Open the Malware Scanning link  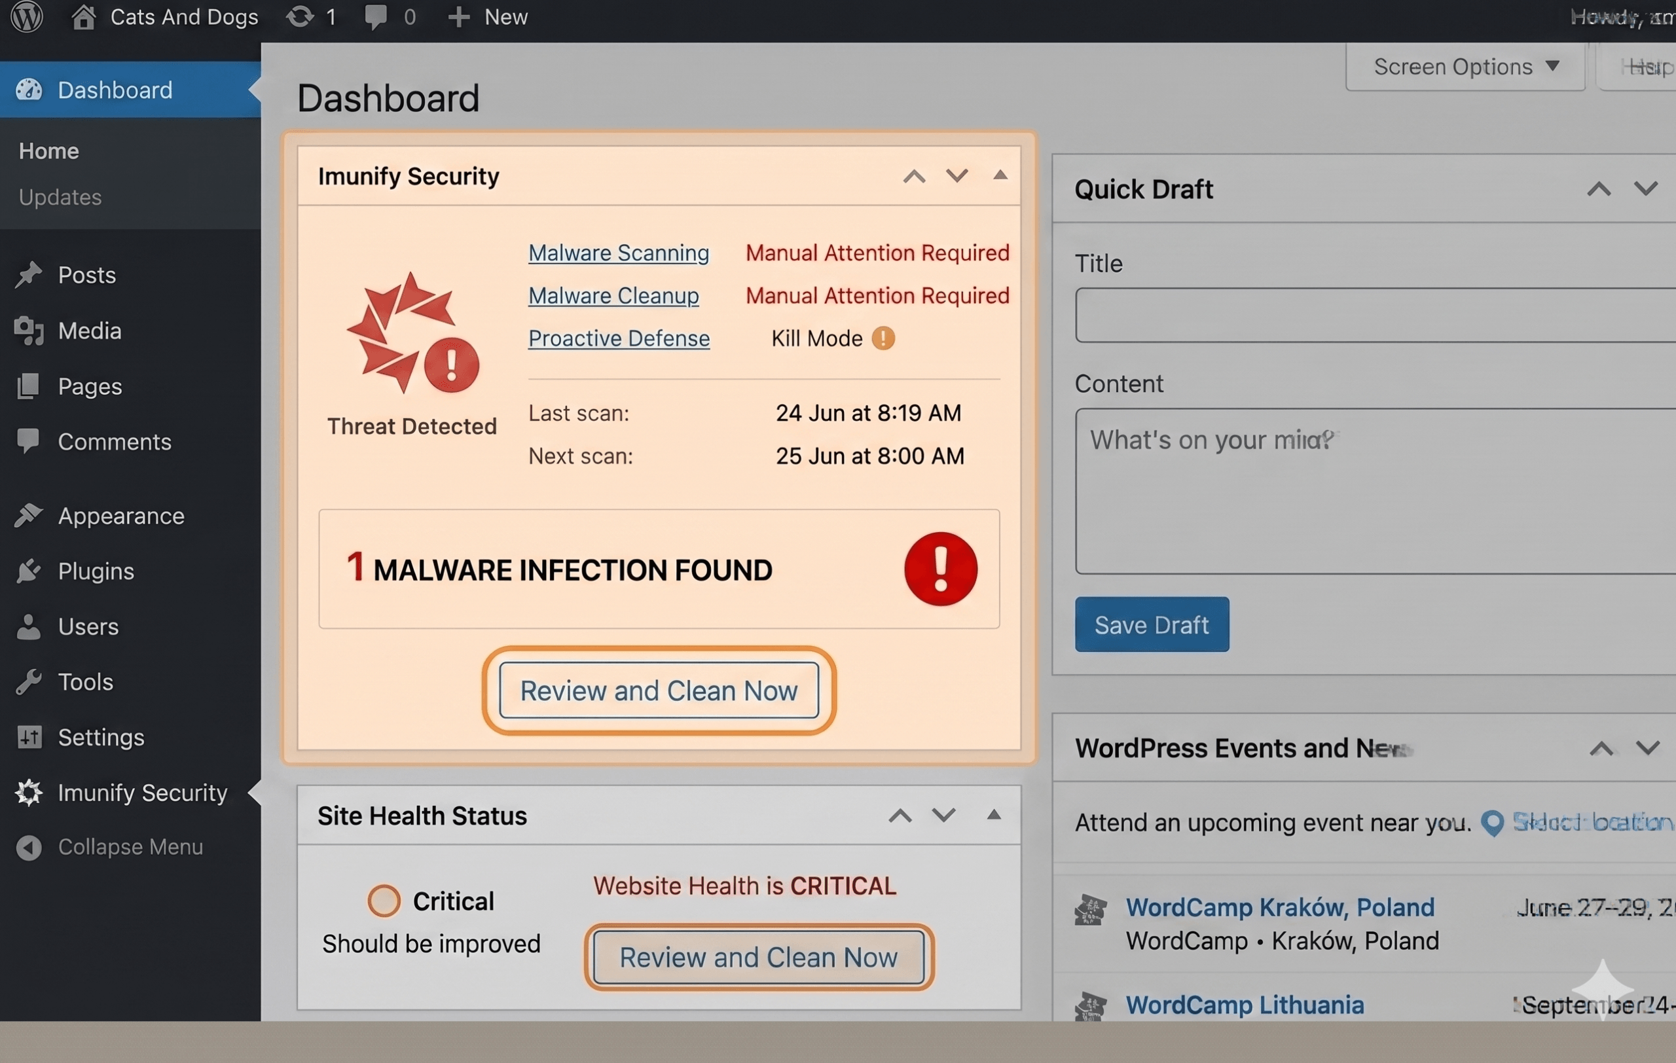(x=619, y=253)
